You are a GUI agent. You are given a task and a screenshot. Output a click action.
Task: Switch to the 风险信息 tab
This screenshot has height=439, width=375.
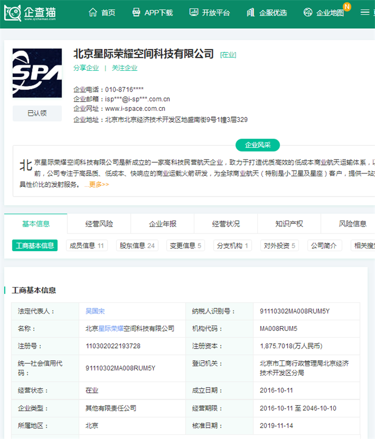point(352,224)
